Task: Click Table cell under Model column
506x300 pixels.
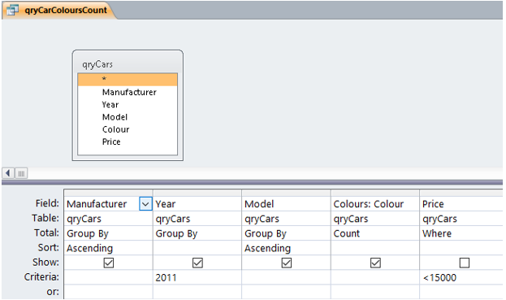Action: click(x=286, y=219)
